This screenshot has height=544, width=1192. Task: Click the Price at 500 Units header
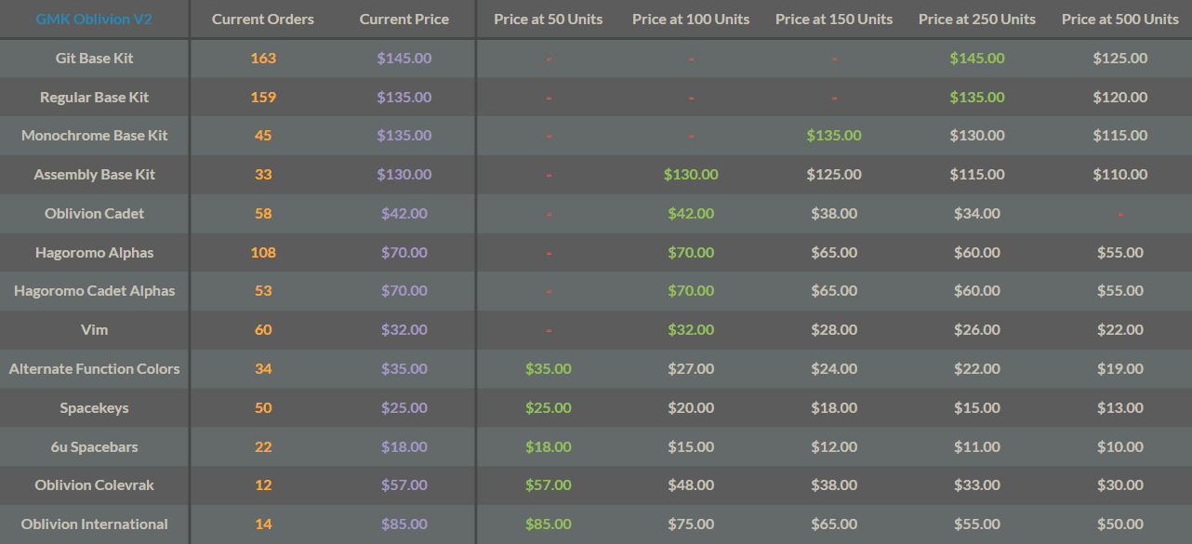tap(1120, 20)
